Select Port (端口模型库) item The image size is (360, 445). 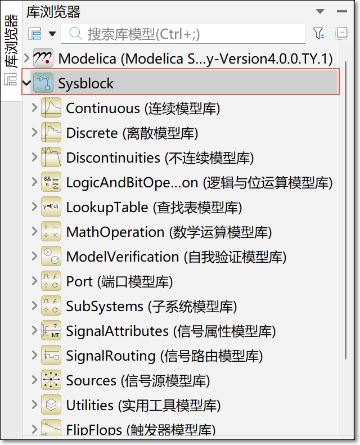click(119, 281)
